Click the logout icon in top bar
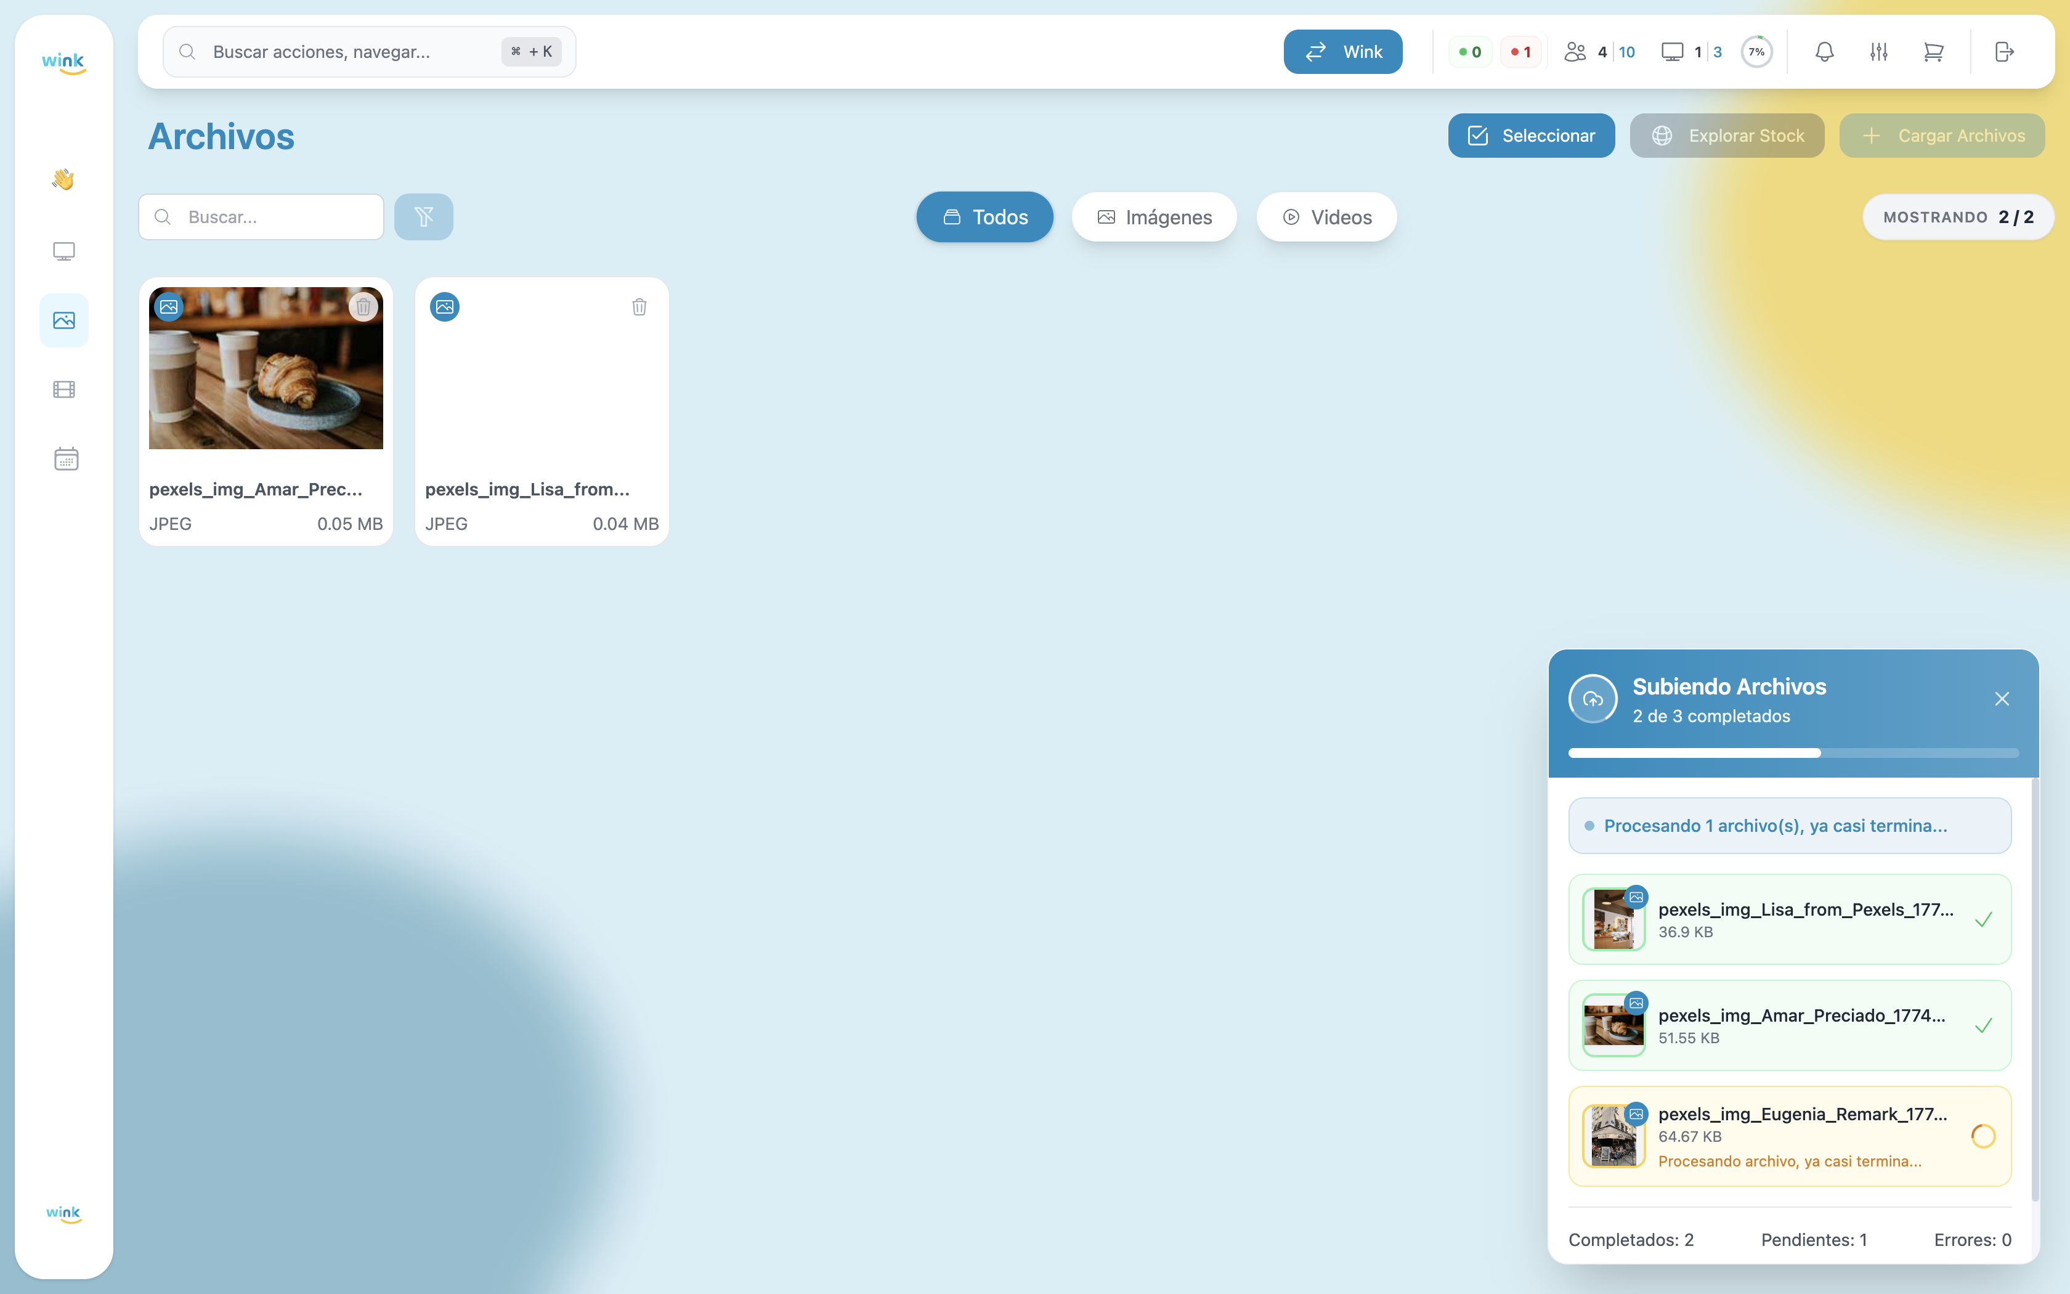The width and height of the screenshot is (2070, 1294). tap(2004, 52)
